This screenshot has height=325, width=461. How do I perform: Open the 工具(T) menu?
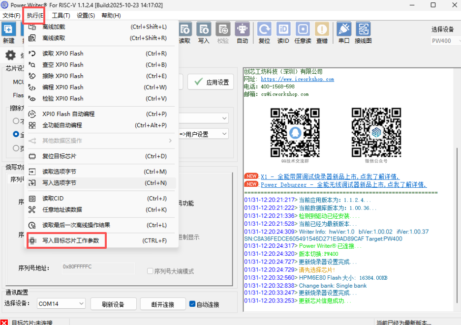(61, 15)
